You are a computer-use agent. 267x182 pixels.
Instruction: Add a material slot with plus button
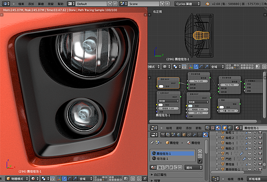pyautogui.click(x=200, y=151)
